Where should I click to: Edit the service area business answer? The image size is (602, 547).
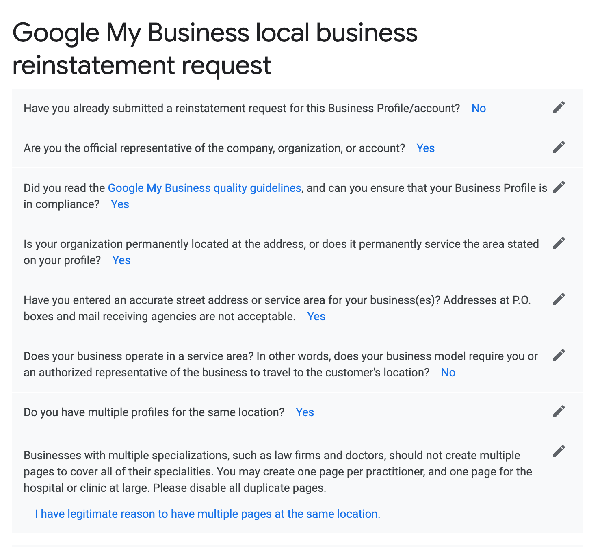pyautogui.click(x=559, y=356)
